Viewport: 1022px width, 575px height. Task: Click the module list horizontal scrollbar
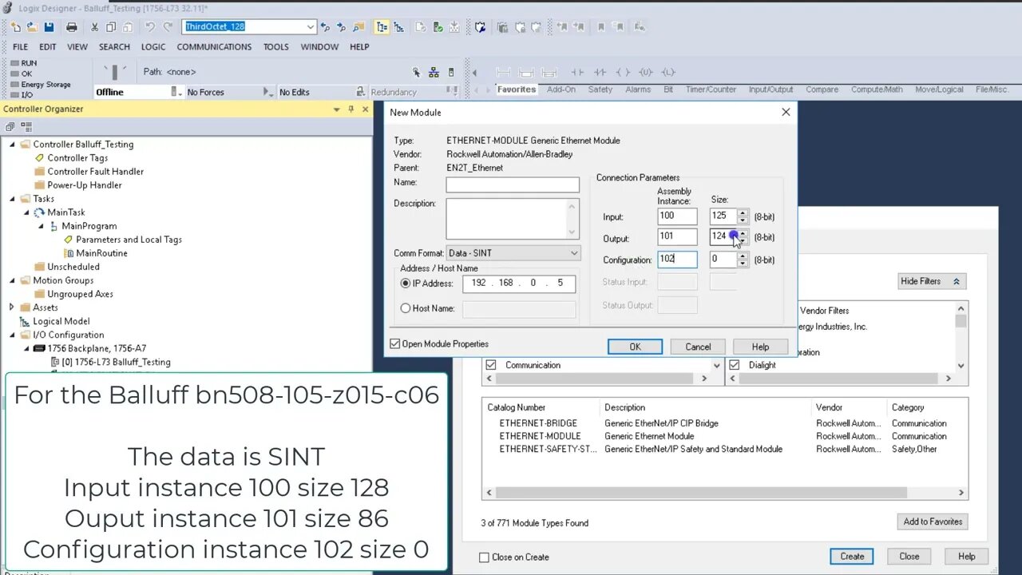tap(725, 493)
